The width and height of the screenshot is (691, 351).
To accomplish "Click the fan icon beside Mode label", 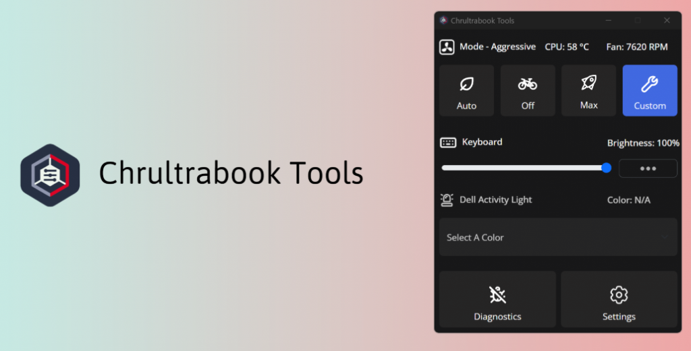I will (x=447, y=47).
